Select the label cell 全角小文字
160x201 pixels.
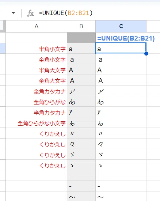pyautogui.click(x=37, y=59)
